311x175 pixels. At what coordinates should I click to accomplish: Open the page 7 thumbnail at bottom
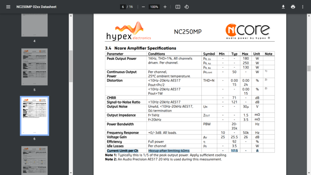tap(34, 160)
